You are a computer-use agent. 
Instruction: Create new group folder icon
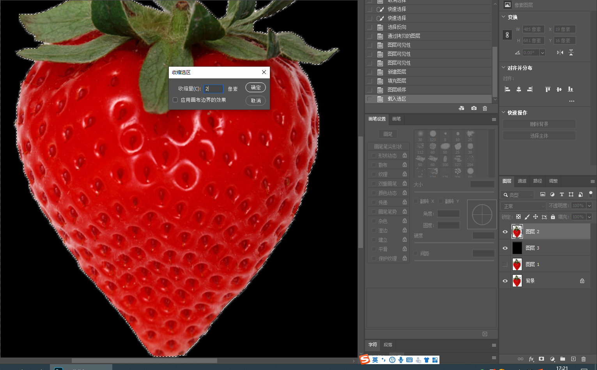click(x=562, y=359)
